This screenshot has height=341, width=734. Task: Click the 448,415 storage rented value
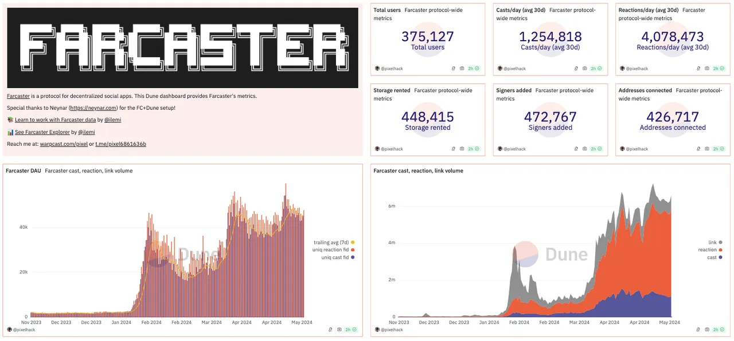428,117
